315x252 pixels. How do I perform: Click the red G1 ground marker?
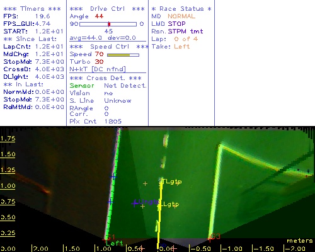click(105, 239)
